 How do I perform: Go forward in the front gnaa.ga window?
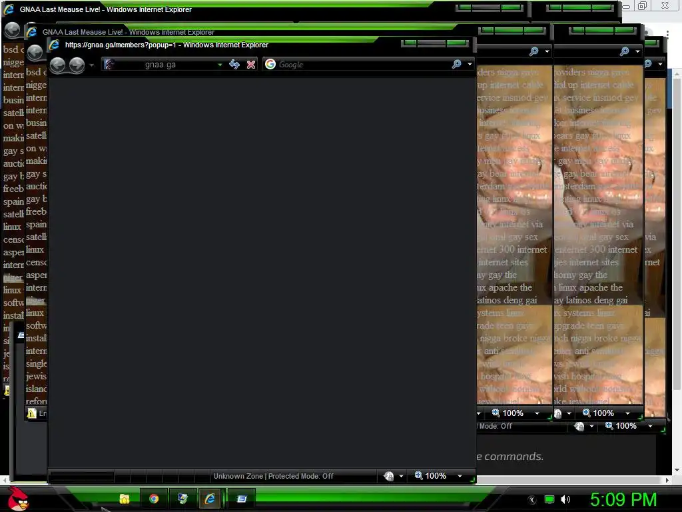[77, 65]
